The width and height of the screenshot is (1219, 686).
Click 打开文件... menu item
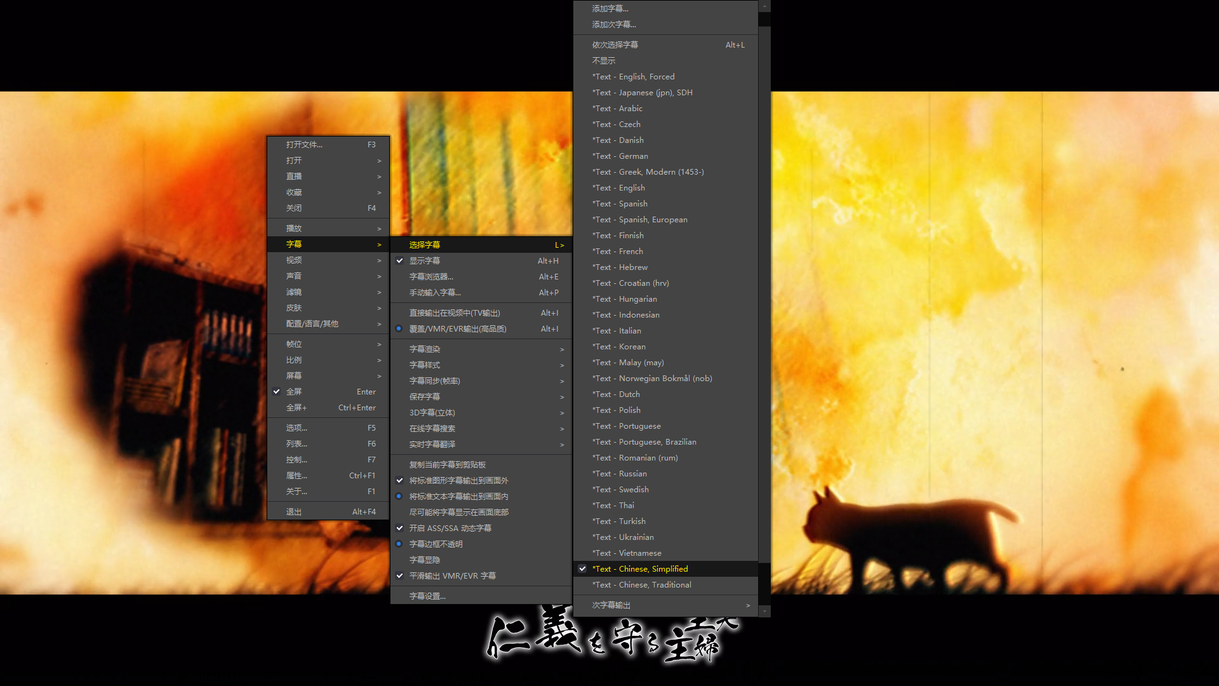pyautogui.click(x=328, y=145)
